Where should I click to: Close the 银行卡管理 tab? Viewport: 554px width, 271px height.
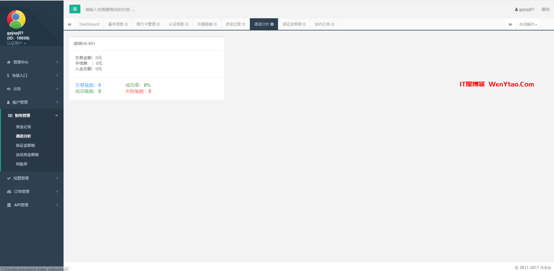158,24
